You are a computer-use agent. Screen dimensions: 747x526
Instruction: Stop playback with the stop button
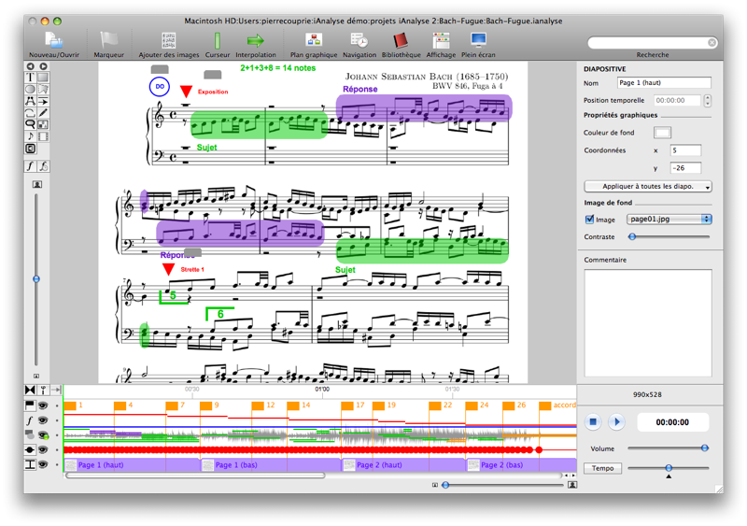593,421
